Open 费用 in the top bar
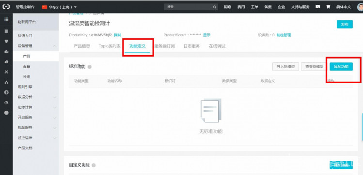The width and height of the screenshot is (363, 175). point(241,7)
